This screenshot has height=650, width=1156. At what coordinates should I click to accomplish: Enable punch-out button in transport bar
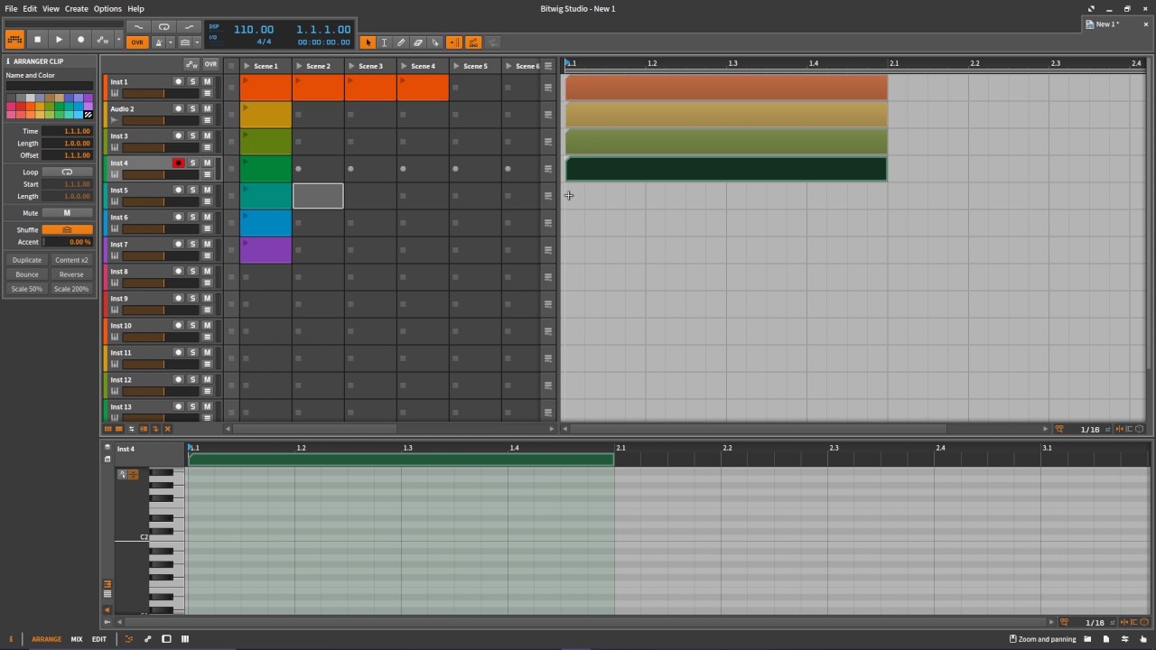tap(189, 26)
